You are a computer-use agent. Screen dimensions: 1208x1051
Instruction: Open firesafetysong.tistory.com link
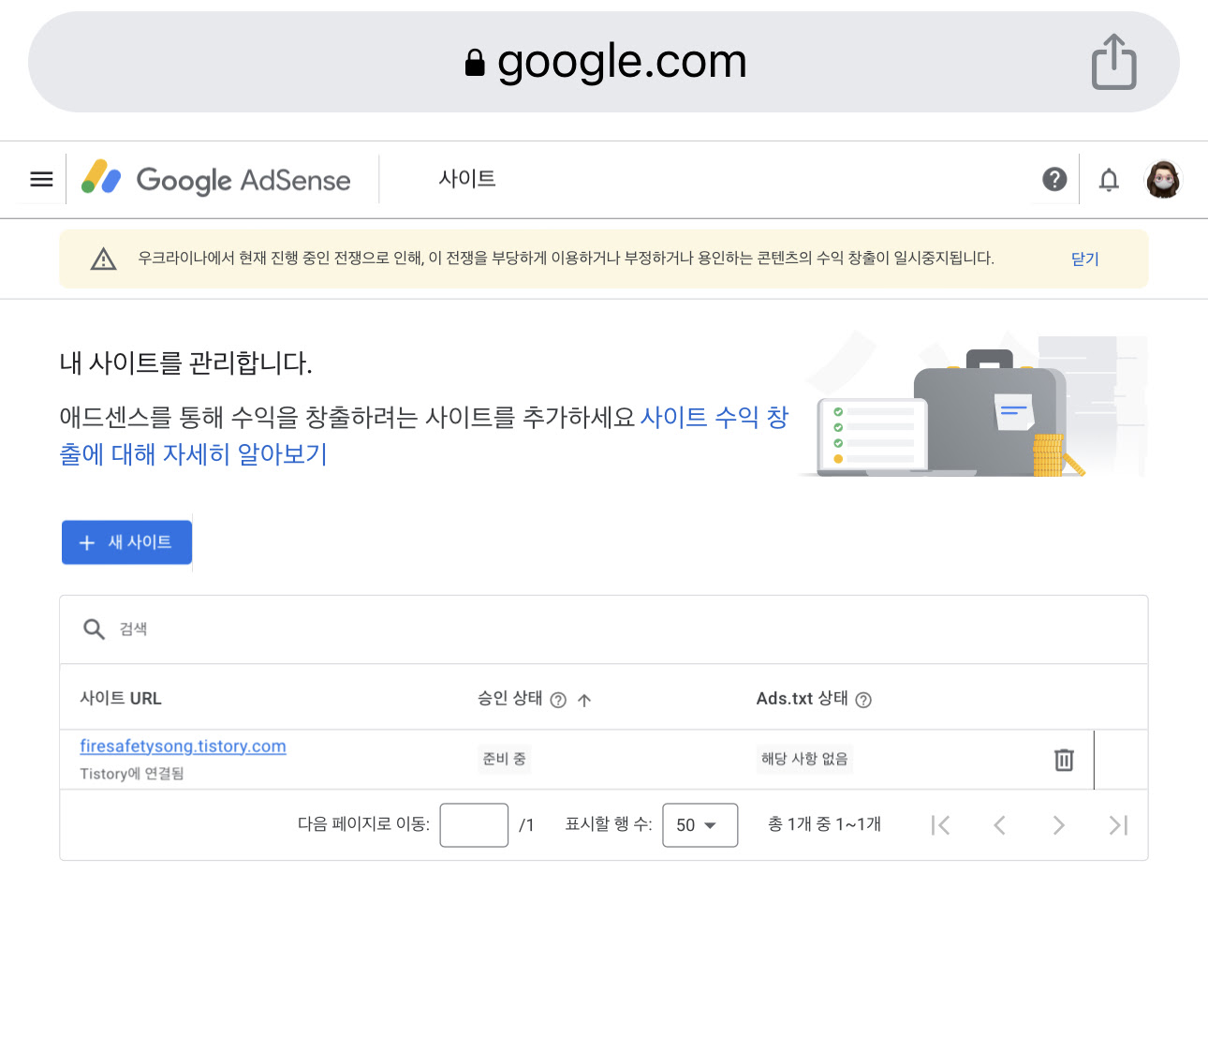(183, 747)
